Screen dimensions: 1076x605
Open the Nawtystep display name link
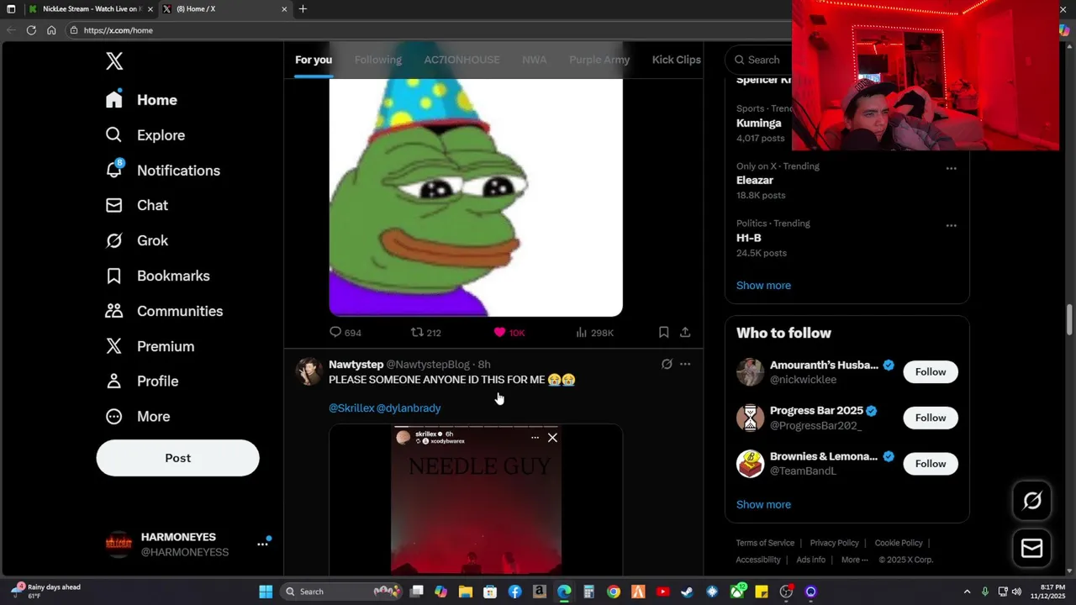[x=356, y=364]
